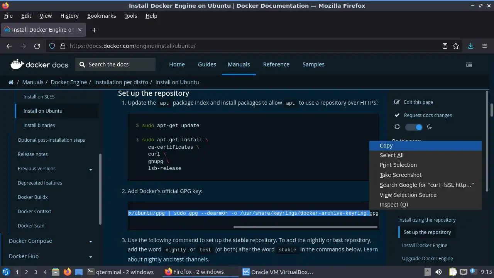Viewport: 494px width, 278px height.
Task: Toggle reader view icon
Action: [x=445, y=46]
